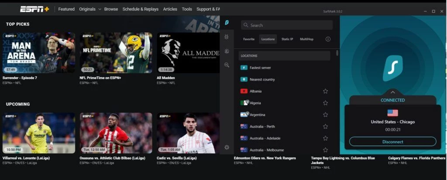Switch to the Locations tab
The image size is (447, 180).
(x=268, y=39)
